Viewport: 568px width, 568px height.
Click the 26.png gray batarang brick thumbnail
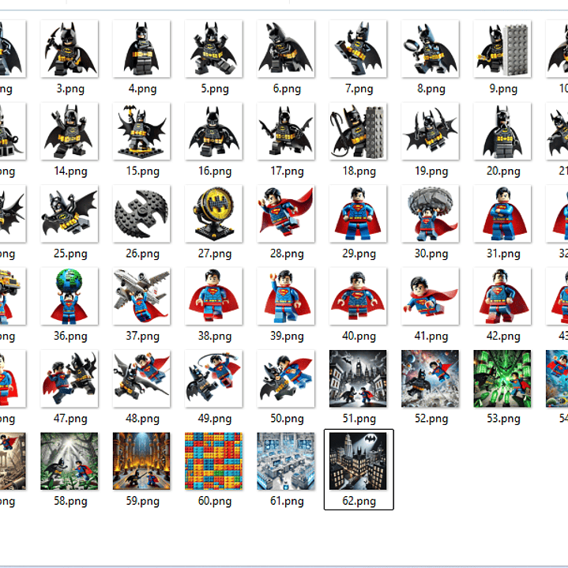point(141,213)
